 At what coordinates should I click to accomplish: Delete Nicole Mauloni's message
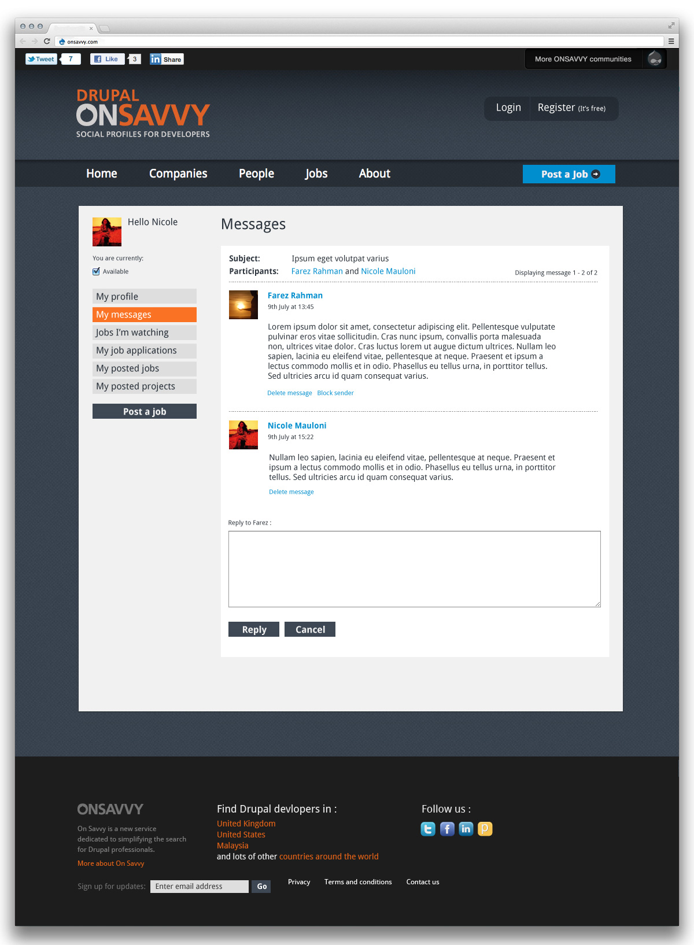pyautogui.click(x=291, y=492)
